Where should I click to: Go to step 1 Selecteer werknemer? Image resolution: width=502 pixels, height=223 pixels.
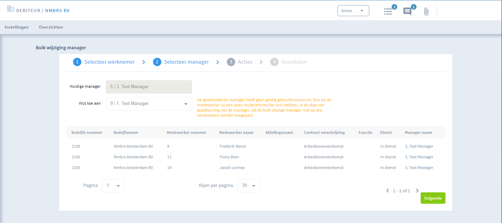coord(104,62)
